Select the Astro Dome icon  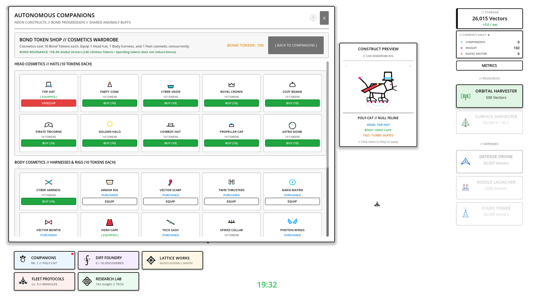tap(292, 125)
